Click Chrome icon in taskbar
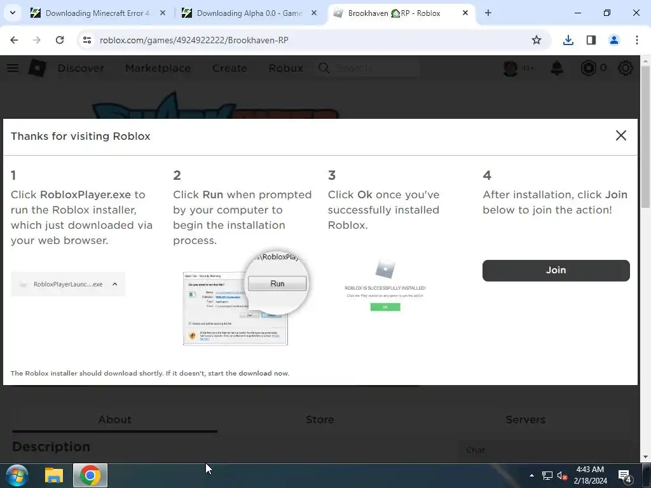 [90, 475]
